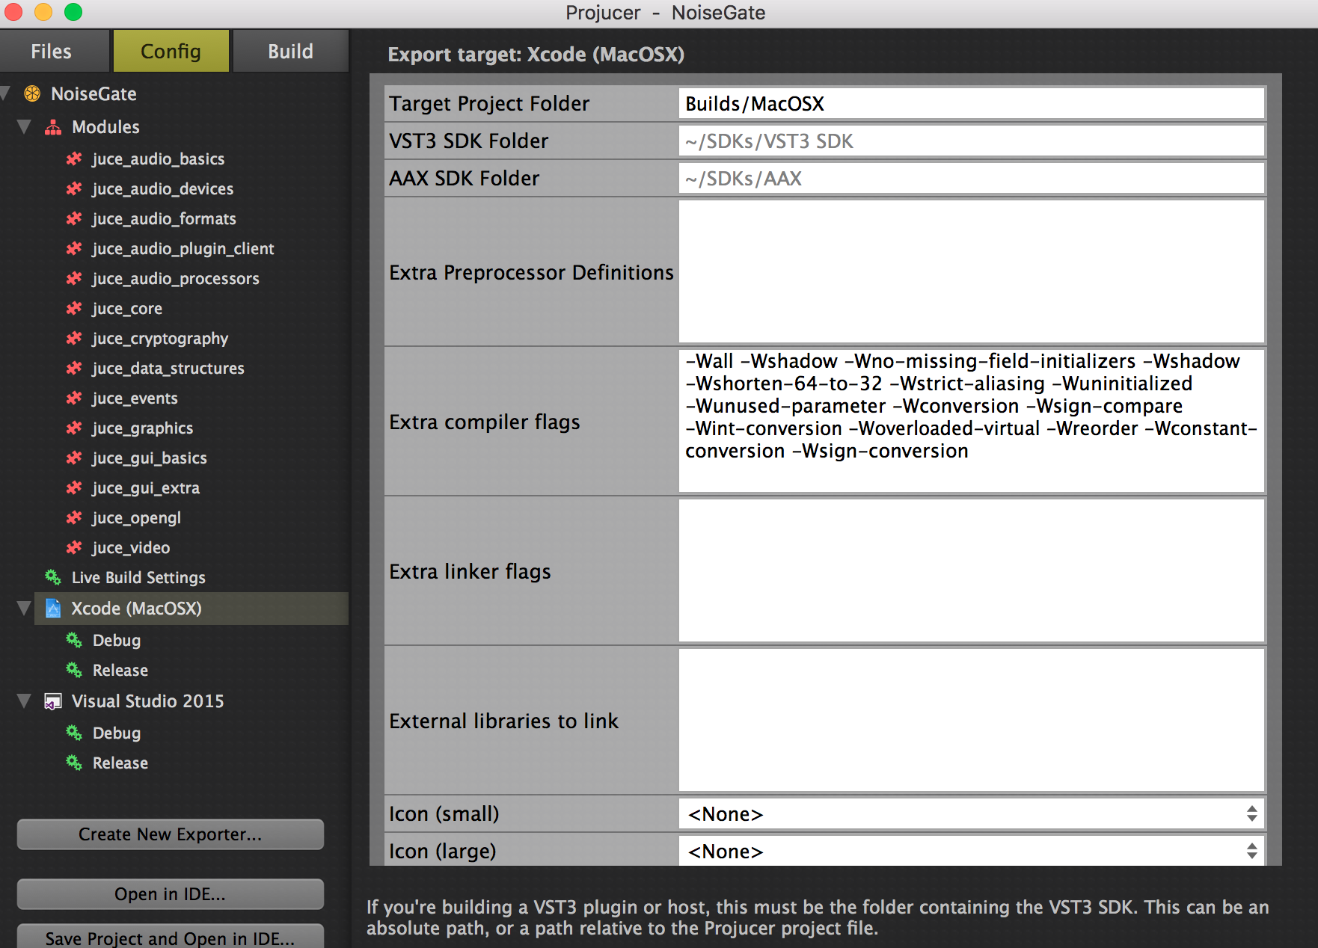Click the juce_core module icon

click(x=74, y=308)
